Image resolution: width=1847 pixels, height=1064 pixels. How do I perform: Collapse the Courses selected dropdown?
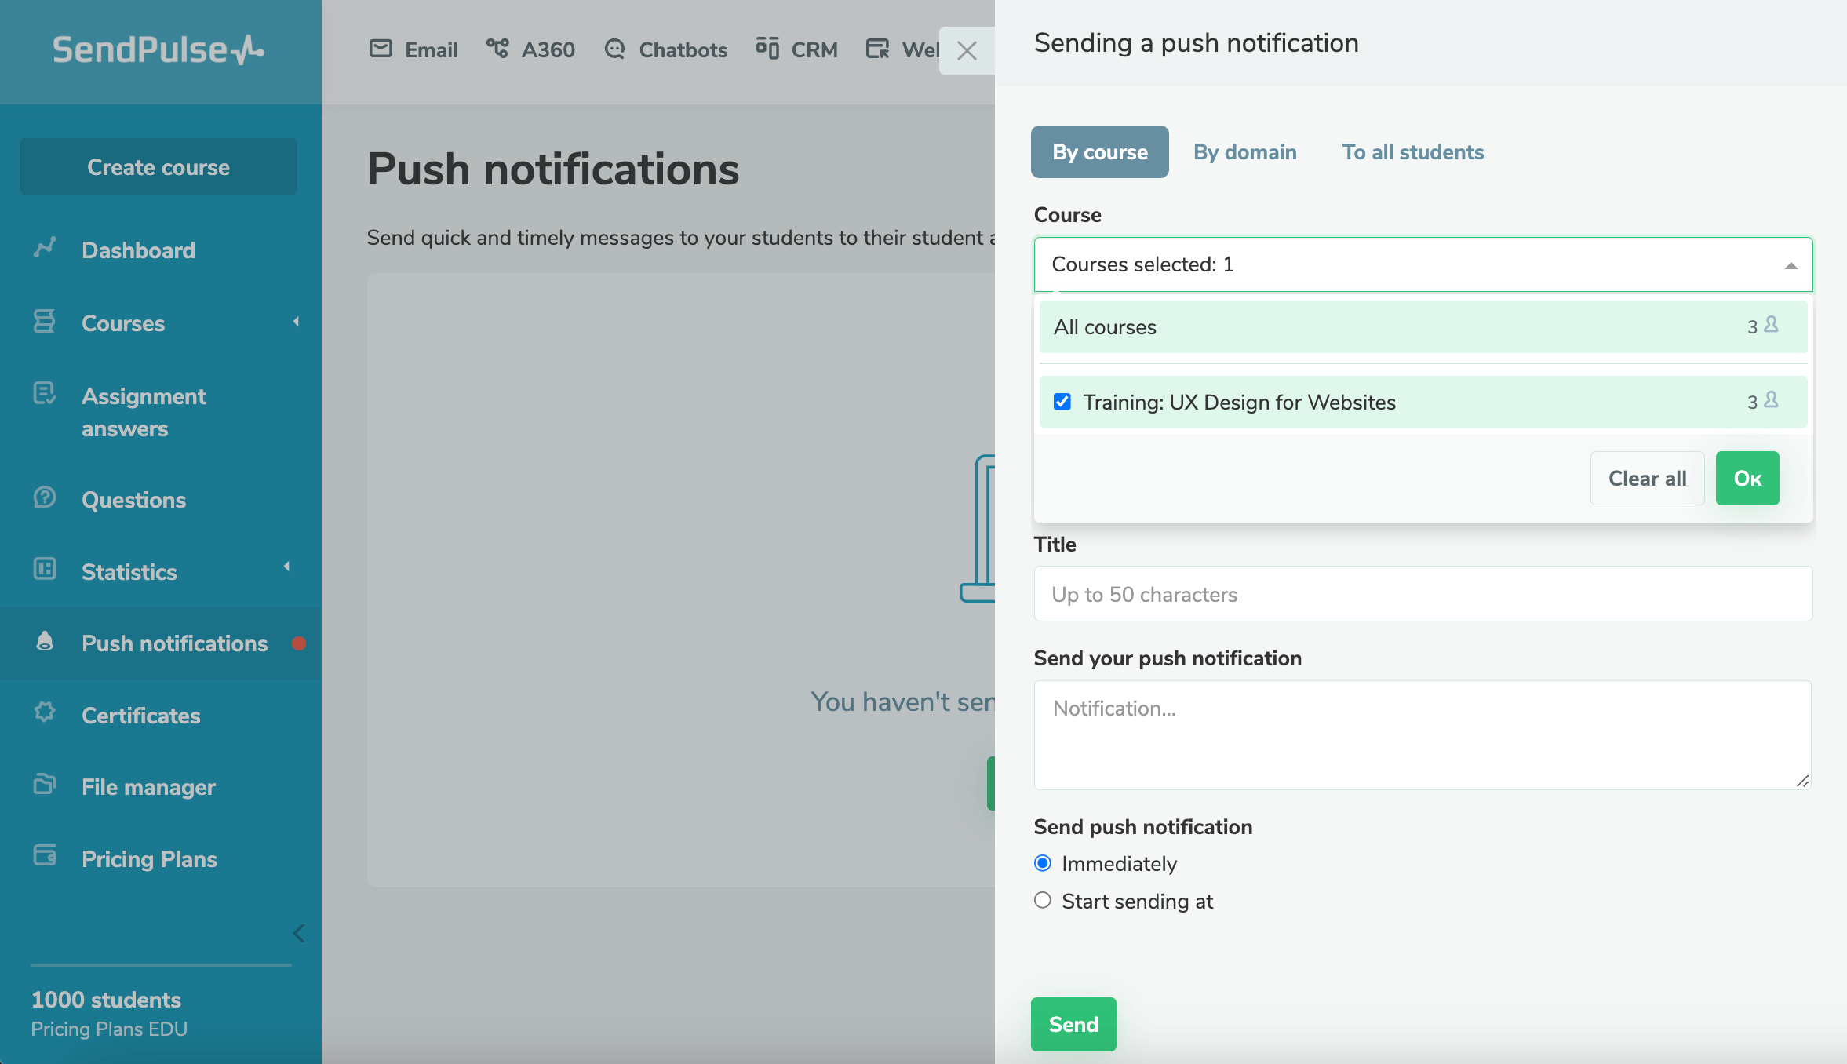1791,266
